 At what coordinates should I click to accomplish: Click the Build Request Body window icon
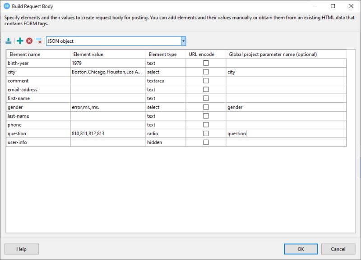tap(7, 6)
